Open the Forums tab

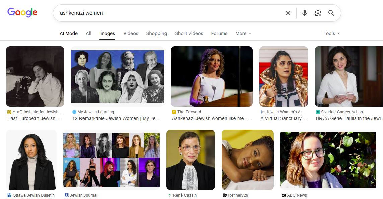click(x=219, y=33)
